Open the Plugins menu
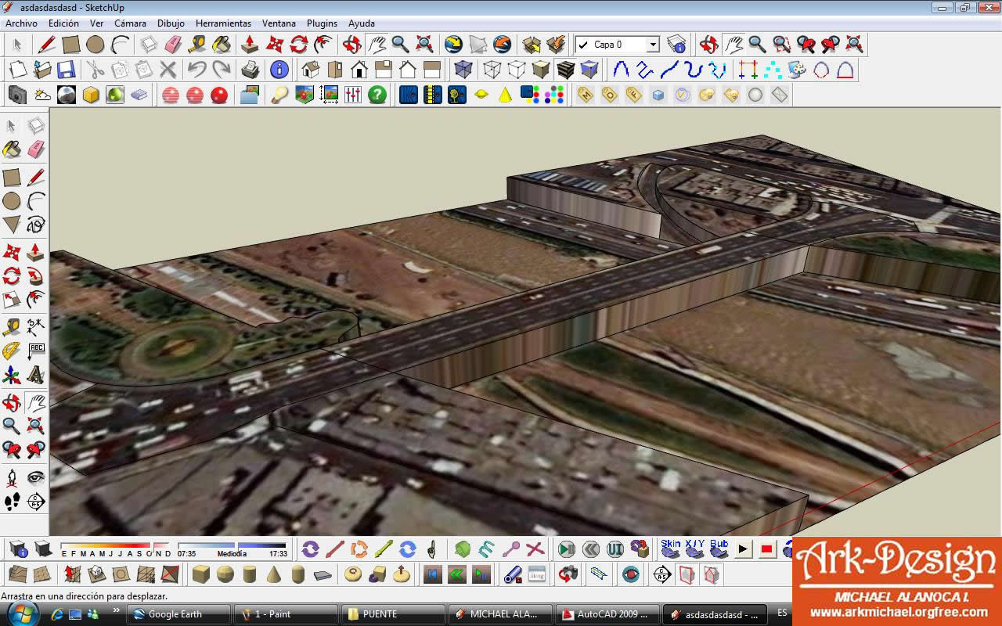 [x=322, y=23]
